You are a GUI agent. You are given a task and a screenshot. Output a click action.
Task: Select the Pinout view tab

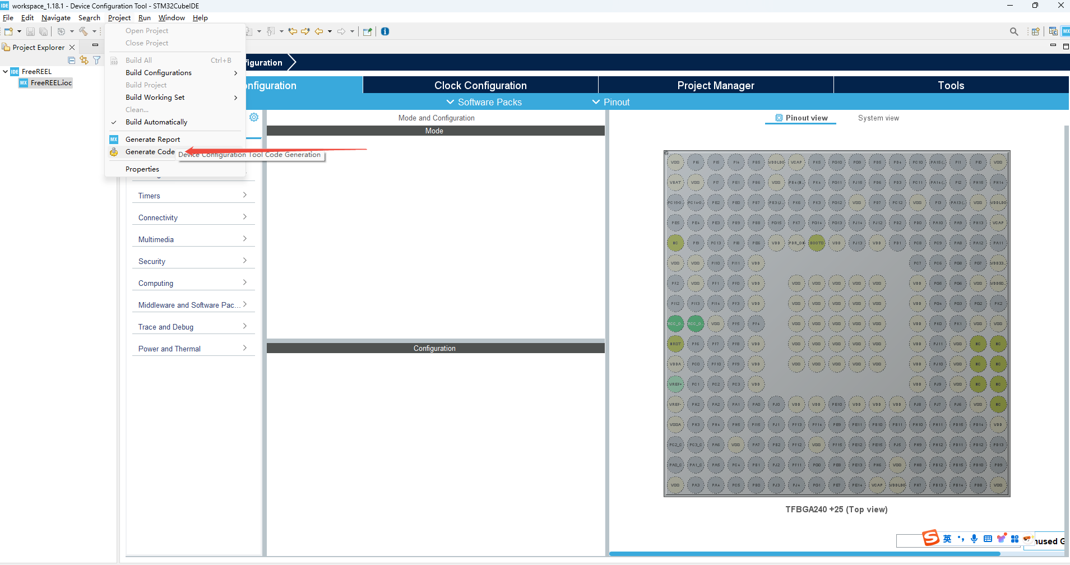coord(801,118)
